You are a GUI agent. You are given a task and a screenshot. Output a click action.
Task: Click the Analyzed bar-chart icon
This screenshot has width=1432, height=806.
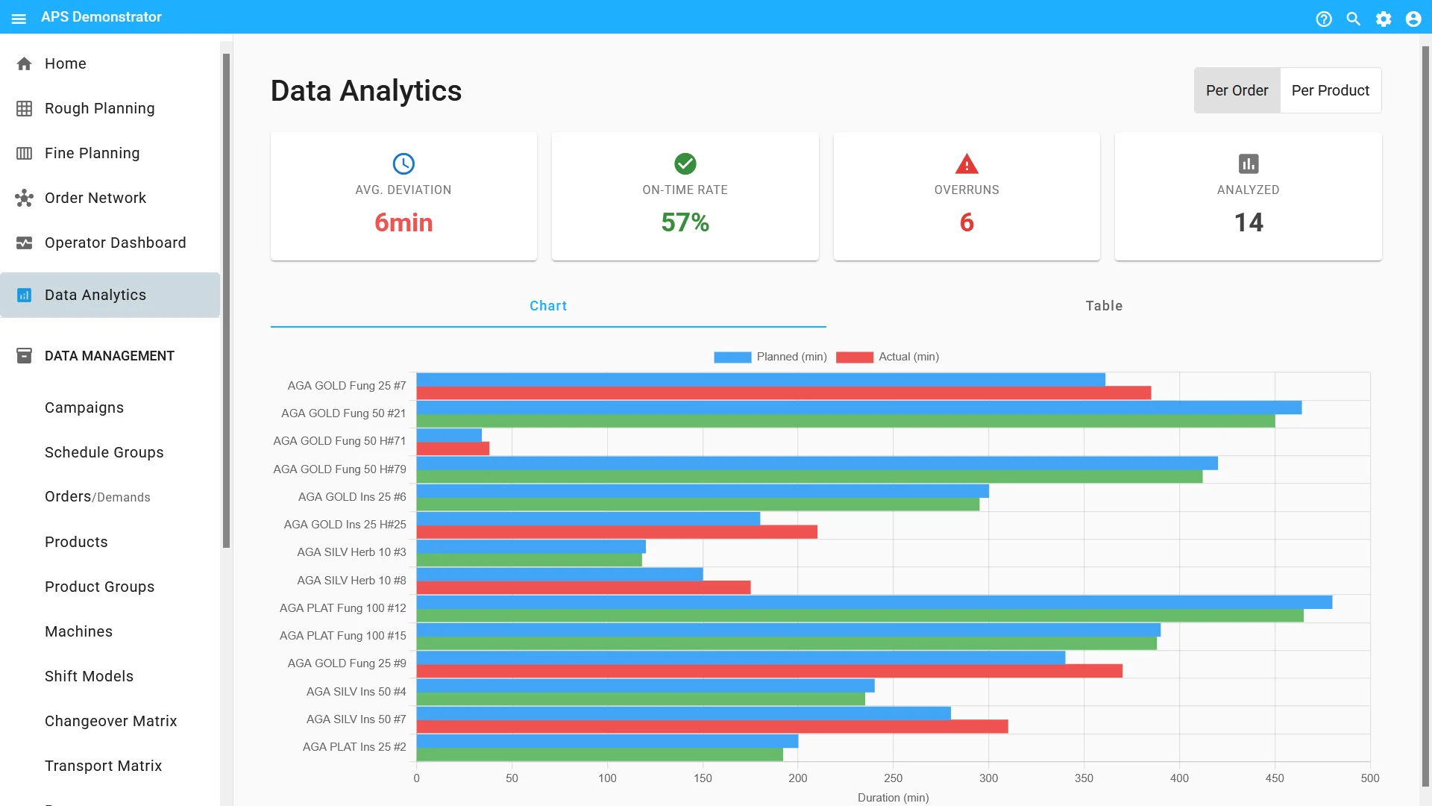tap(1249, 163)
